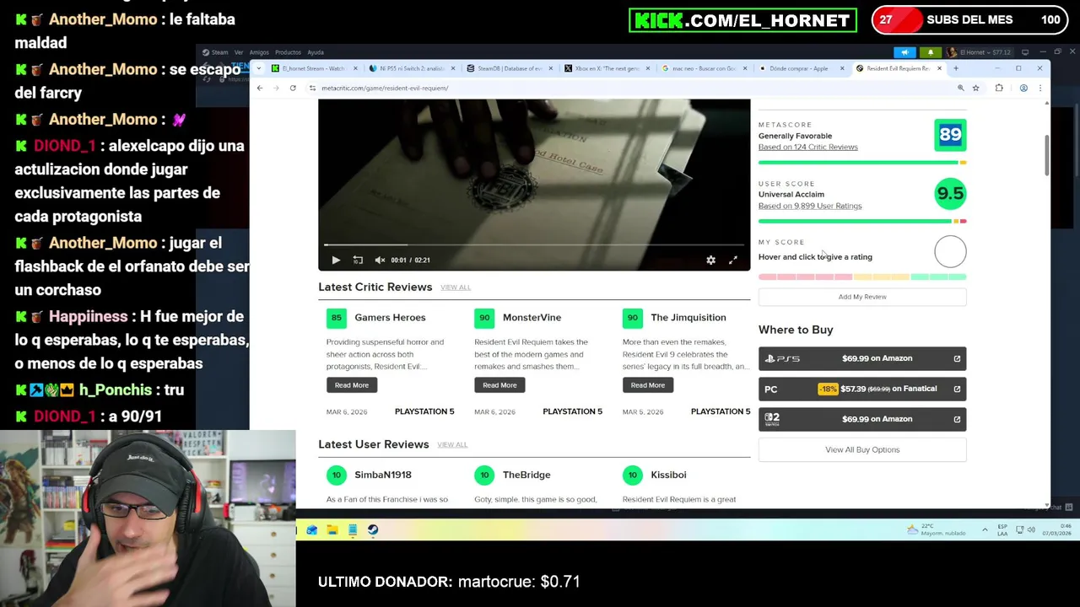
Task: Open the browser profile icon
Action: click(x=1023, y=88)
